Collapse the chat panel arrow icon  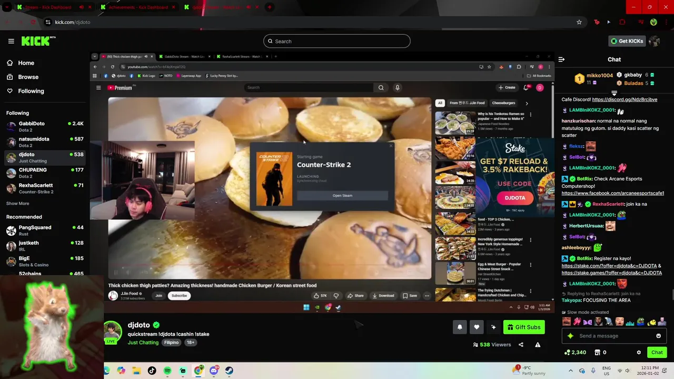click(x=561, y=59)
